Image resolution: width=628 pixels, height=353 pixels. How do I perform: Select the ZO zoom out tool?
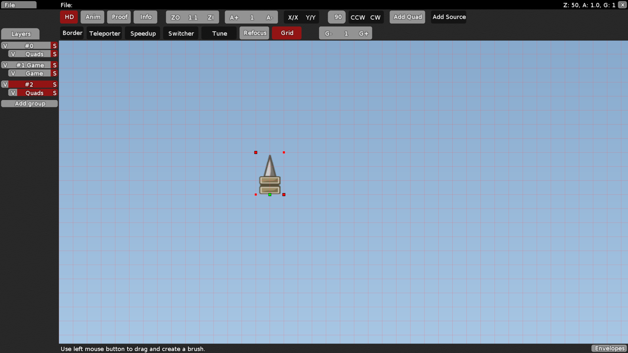tap(175, 17)
